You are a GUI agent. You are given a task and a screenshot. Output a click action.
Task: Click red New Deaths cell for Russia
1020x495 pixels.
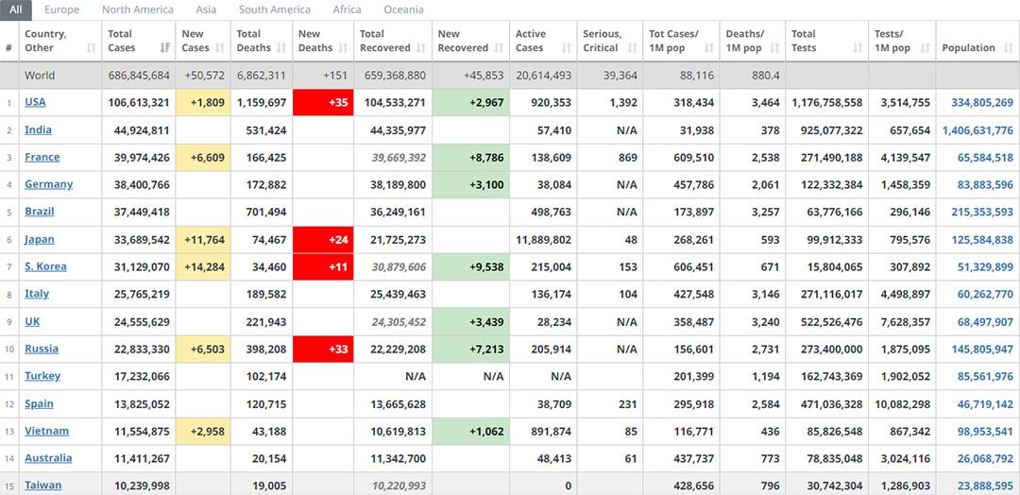pyautogui.click(x=323, y=350)
